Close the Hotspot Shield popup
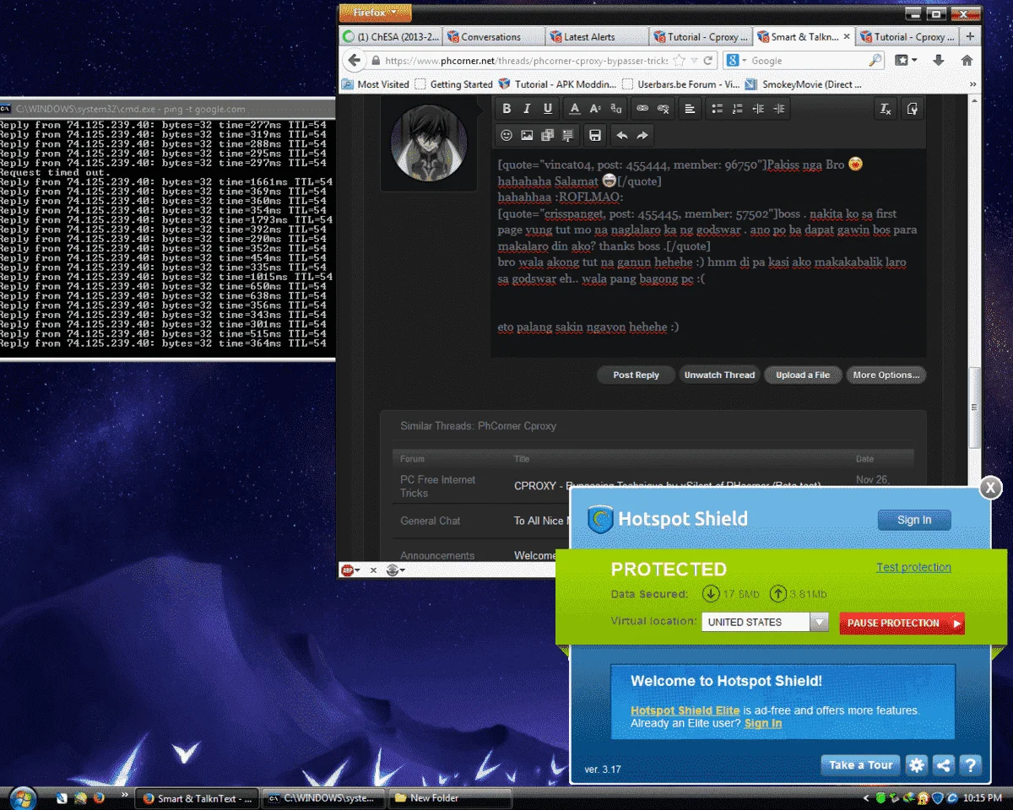This screenshot has width=1013, height=810. 990,487
